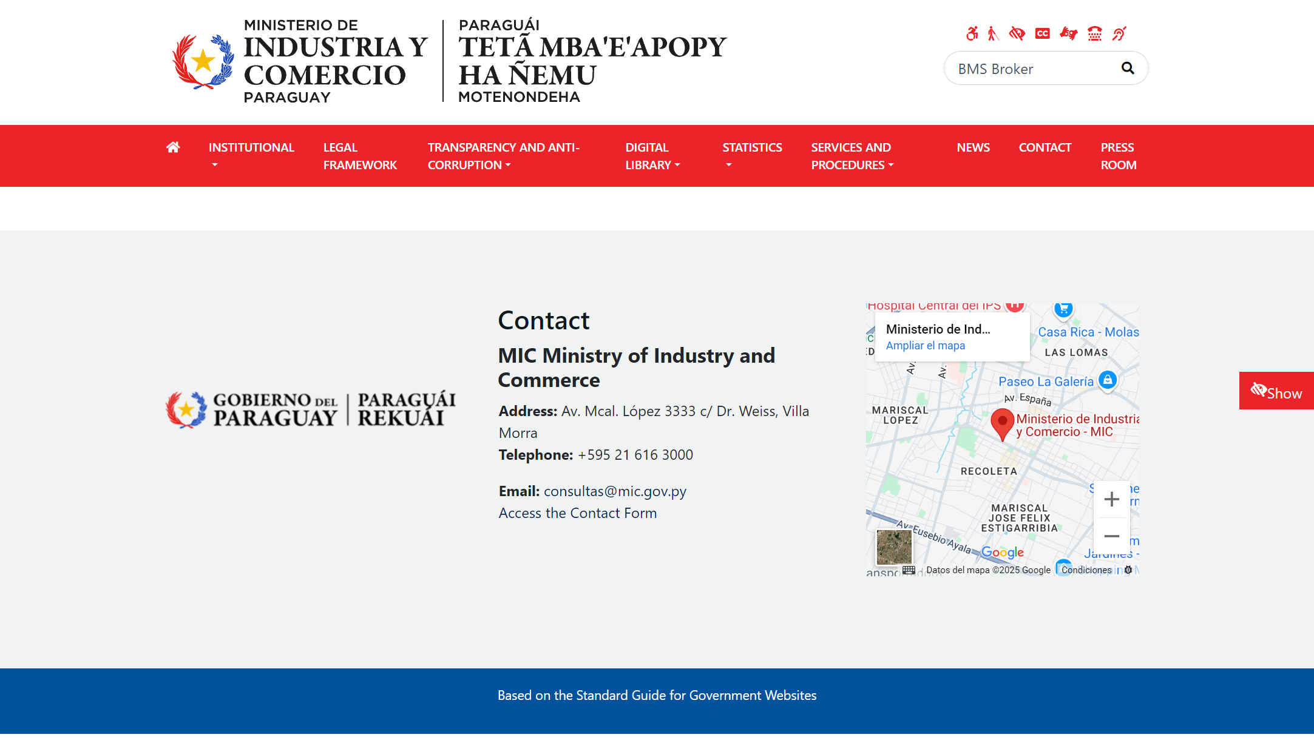Click the wheelchair accessibility icon
The width and height of the screenshot is (1314, 743).
(972, 33)
